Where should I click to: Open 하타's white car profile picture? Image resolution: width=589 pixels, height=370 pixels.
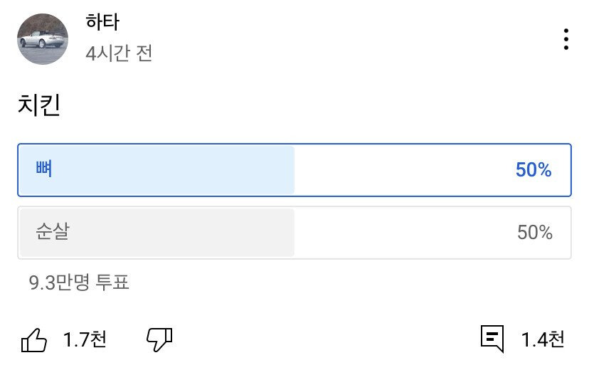(x=43, y=39)
